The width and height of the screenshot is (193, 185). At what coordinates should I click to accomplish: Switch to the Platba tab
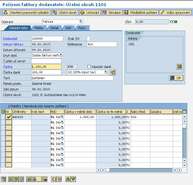[x=39, y=28]
